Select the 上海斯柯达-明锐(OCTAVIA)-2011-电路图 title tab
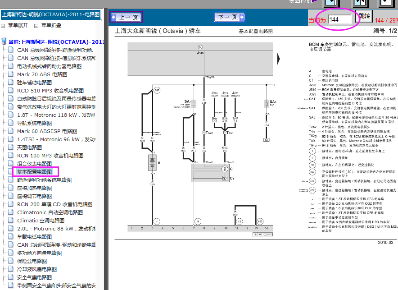This screenshot has width=398, height=290. click(x=50, y=14)
